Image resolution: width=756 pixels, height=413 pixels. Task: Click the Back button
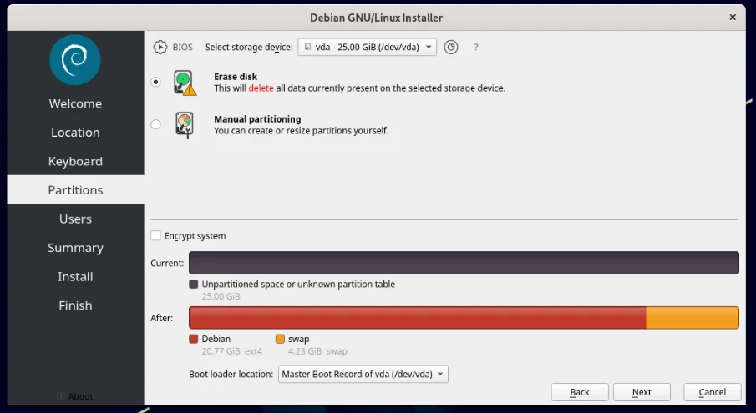coord(580,392)
